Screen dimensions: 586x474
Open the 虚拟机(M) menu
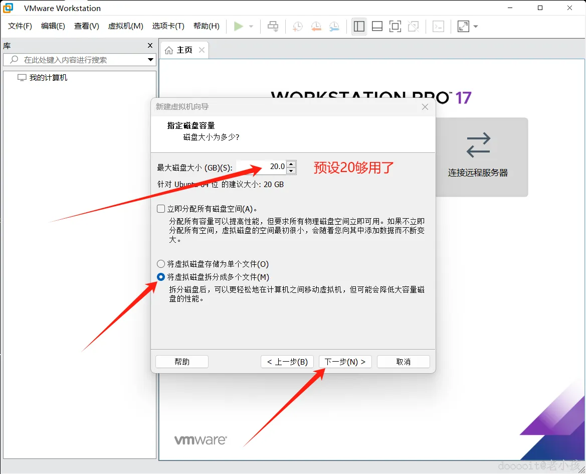[x=125, y=26]
